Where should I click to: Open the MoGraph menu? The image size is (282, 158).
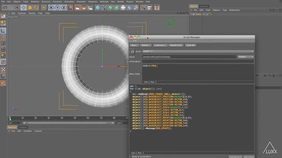point(104,2)
